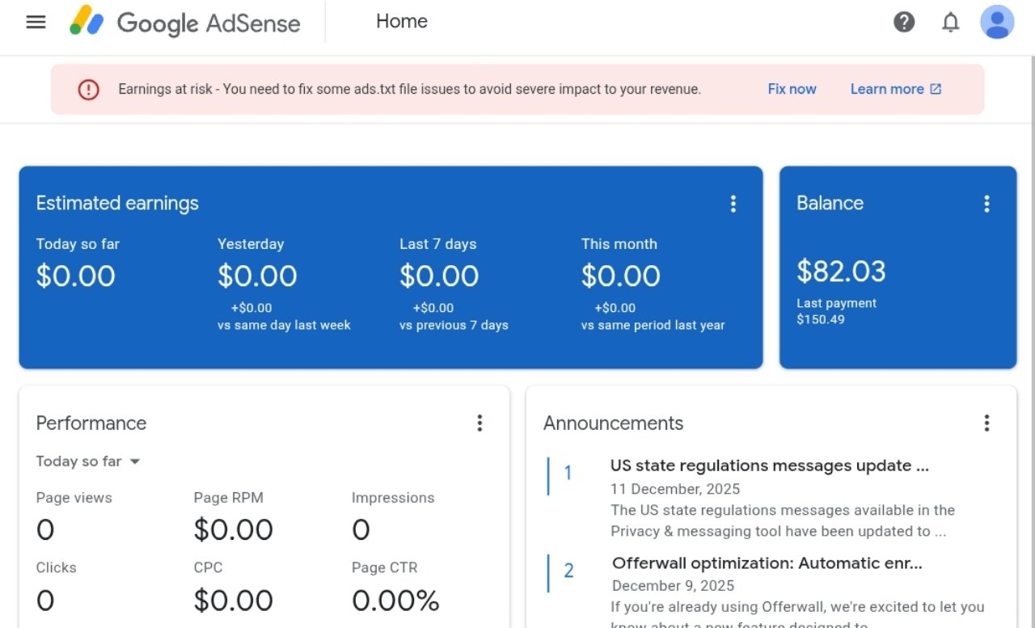Open 'Offerwall optimization' announcement
The height and width of the screenshot is (628, 1035).
tap(767, 563)
